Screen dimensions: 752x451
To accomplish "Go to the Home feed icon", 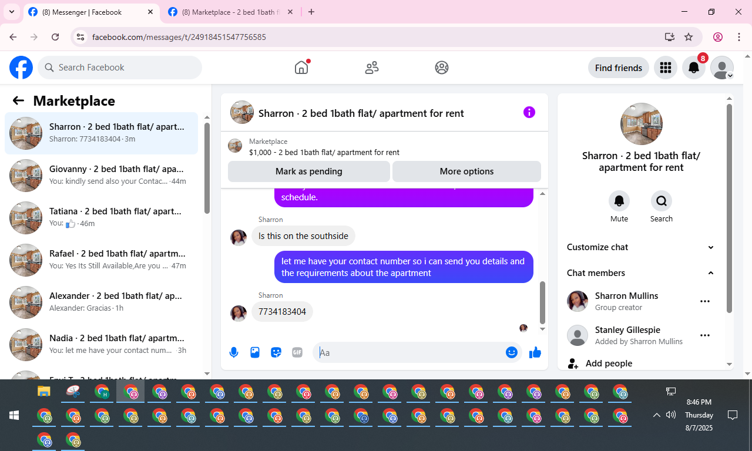I will [x=301, y=68].
